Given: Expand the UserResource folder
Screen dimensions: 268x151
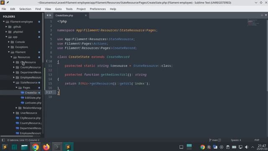Looking at the screenshot, I should pyautogui.click(x=14, y=113).
